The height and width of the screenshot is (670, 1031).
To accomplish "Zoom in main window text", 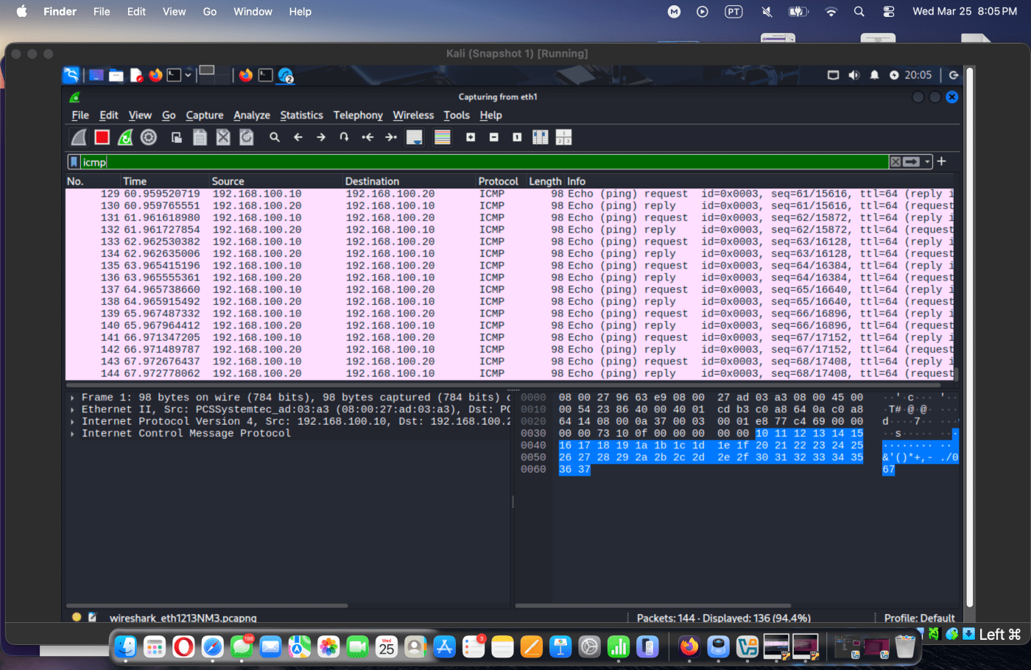I will point(471,138).
